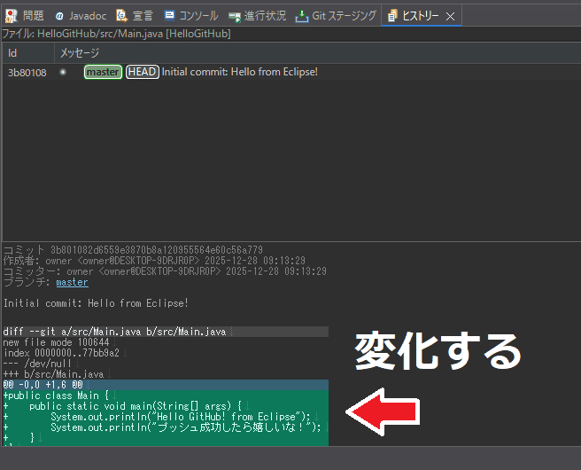Select commit ID 3b80108 in the list

(27, 72)
